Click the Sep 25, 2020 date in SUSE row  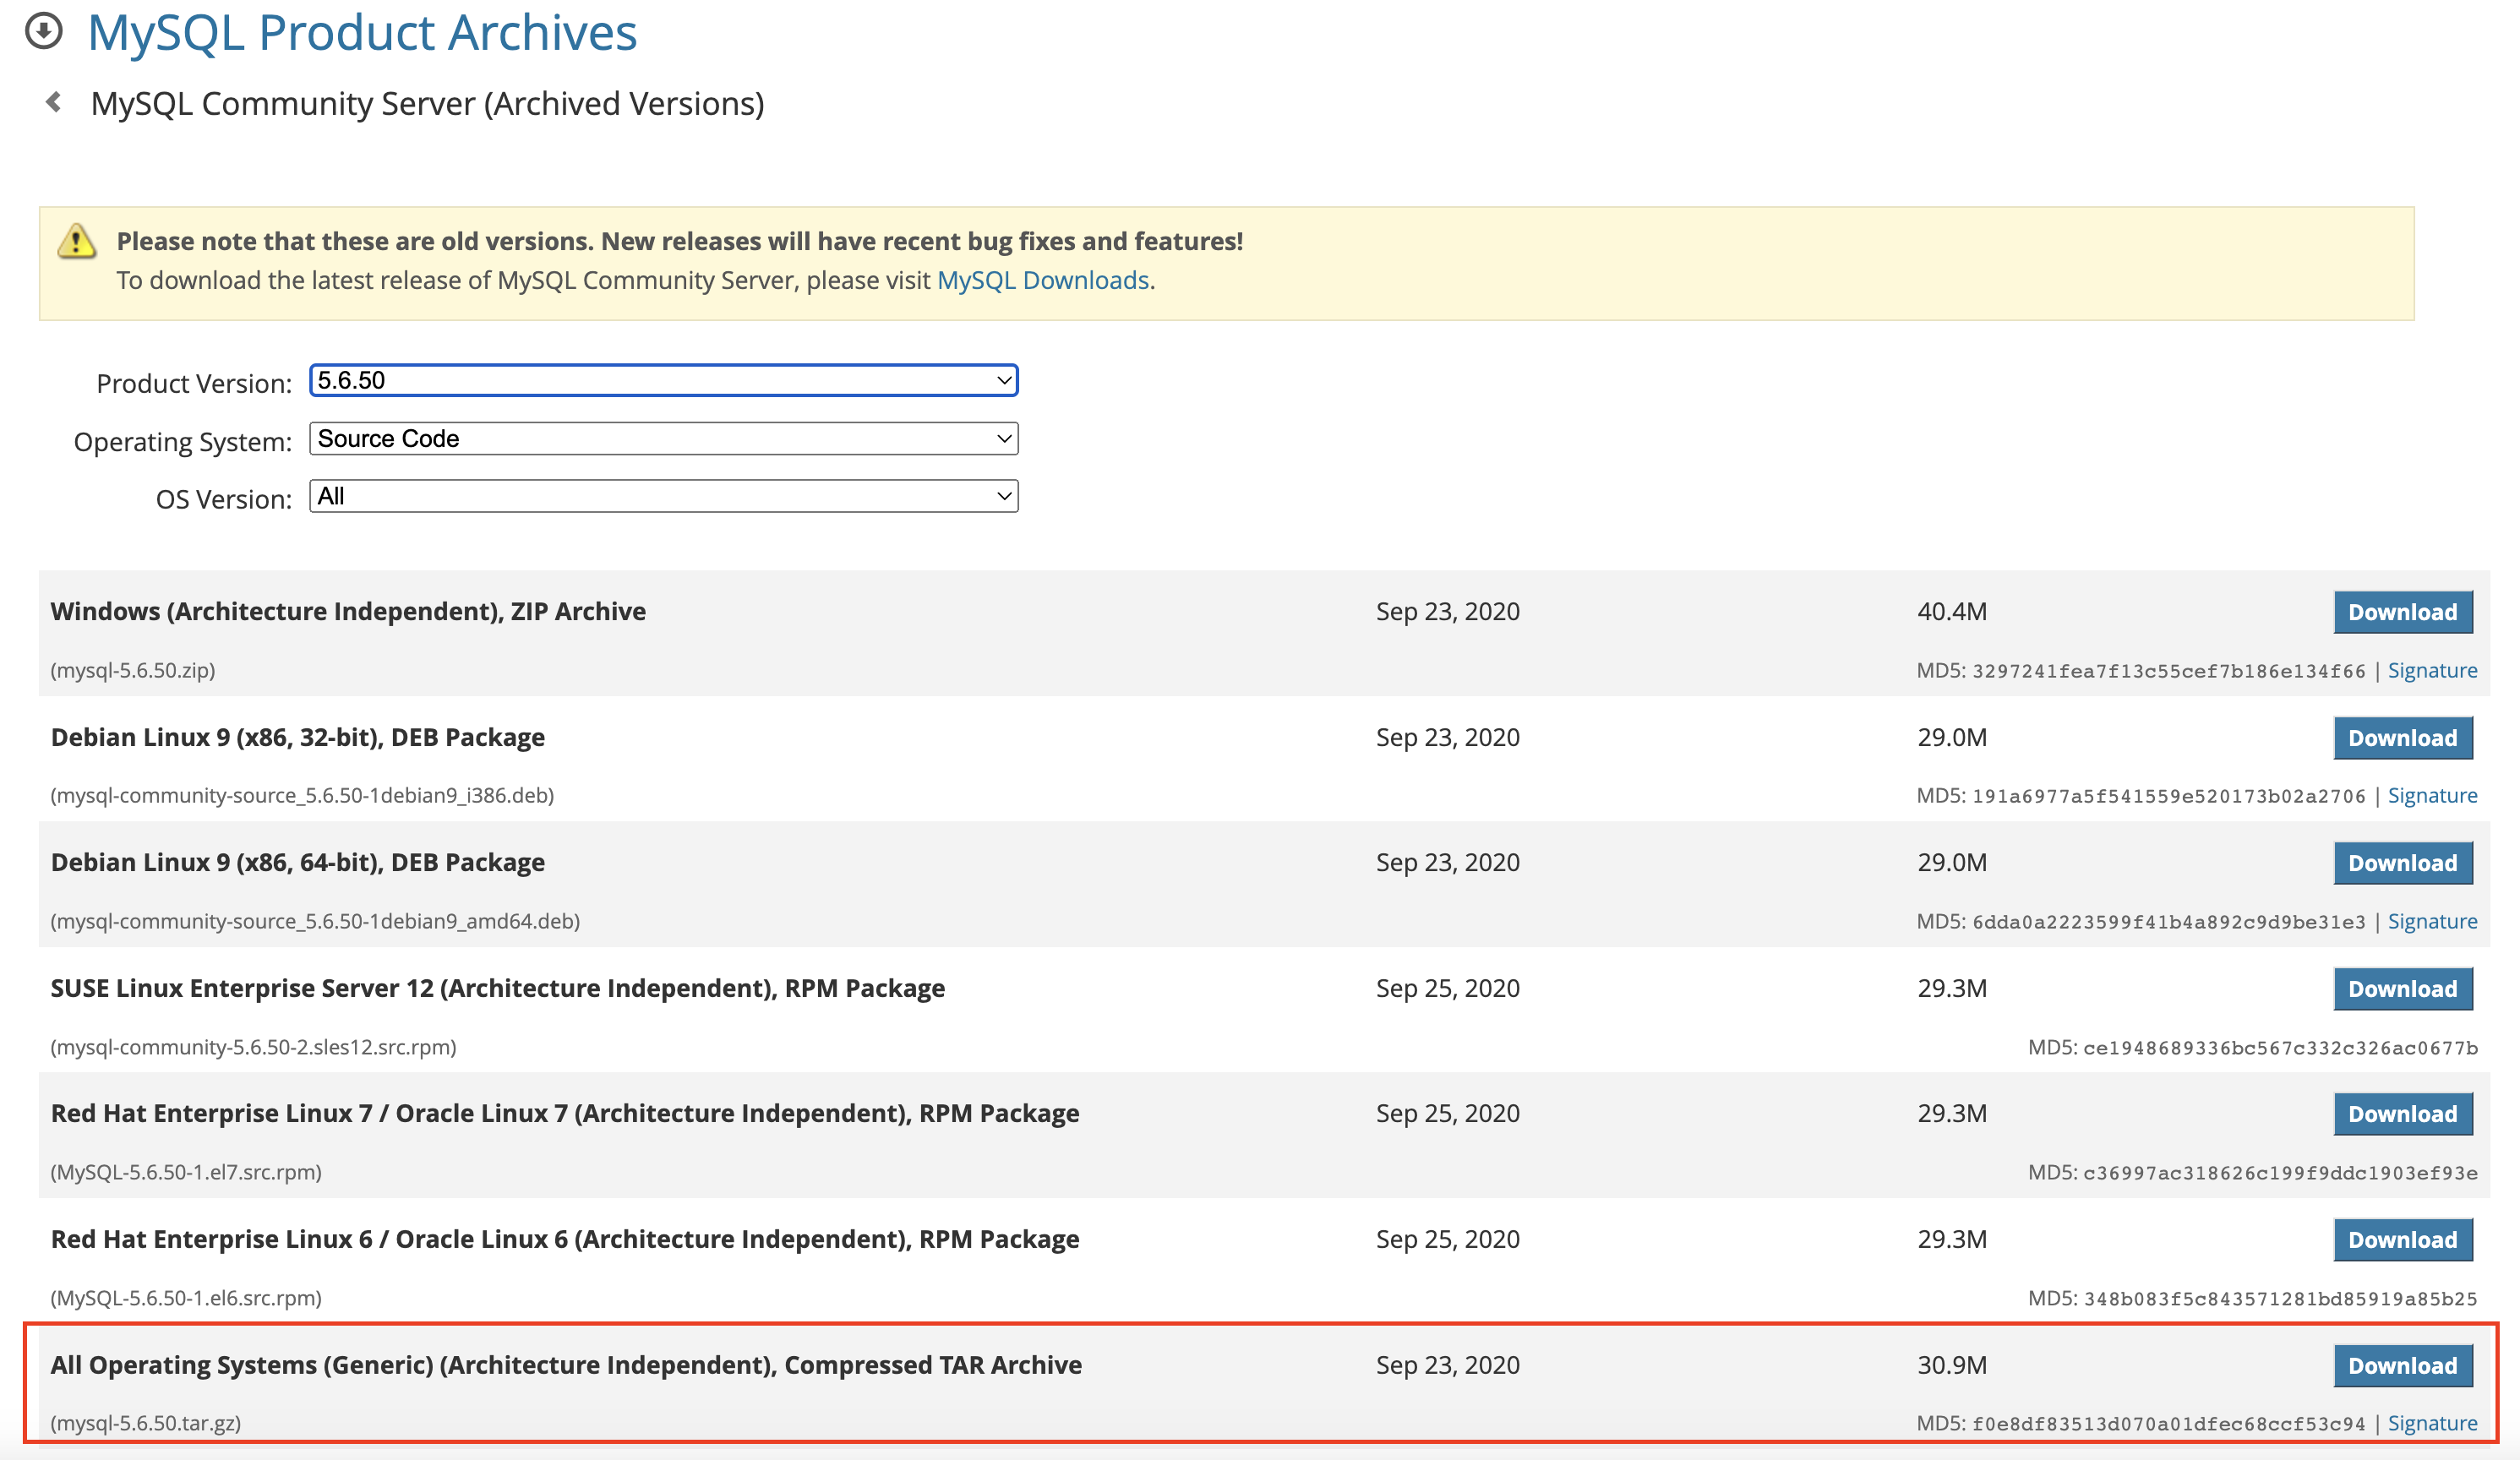[x=1447, y=988]
